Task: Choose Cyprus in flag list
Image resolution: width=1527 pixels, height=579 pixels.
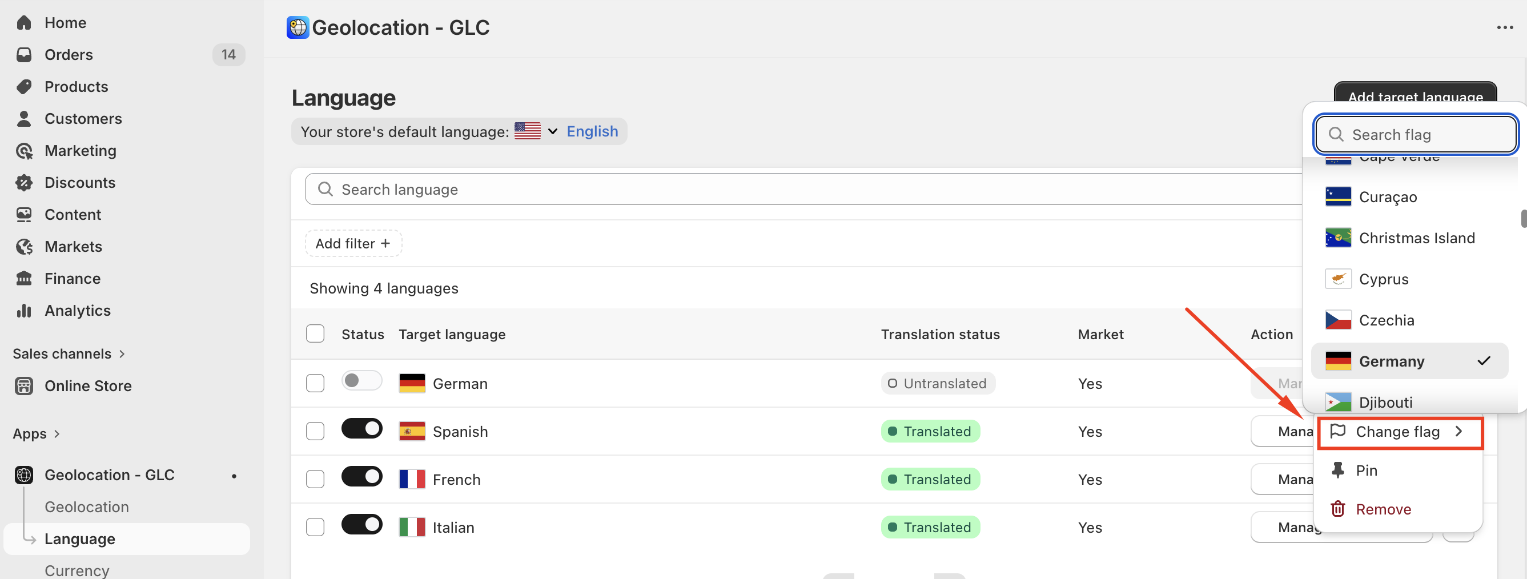Action: [1409, 279]
